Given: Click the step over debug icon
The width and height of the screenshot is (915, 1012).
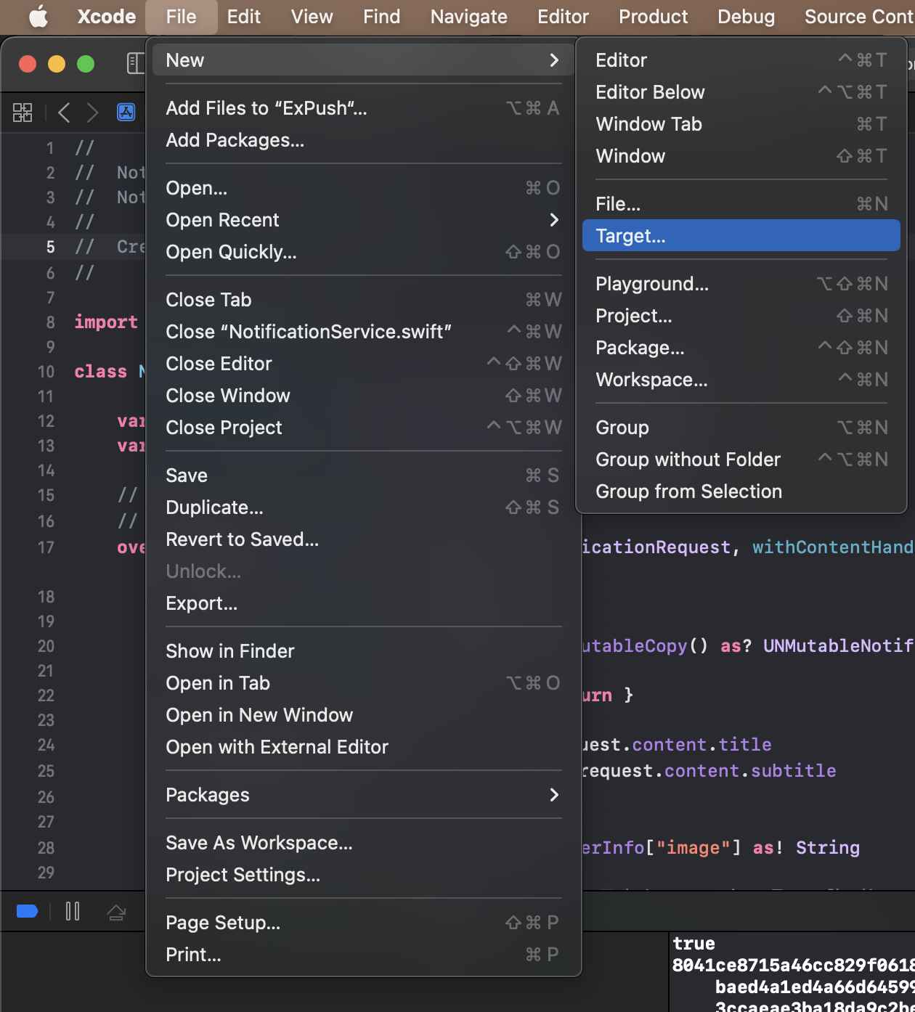Looking at the screenshot, I should (116, 912).
